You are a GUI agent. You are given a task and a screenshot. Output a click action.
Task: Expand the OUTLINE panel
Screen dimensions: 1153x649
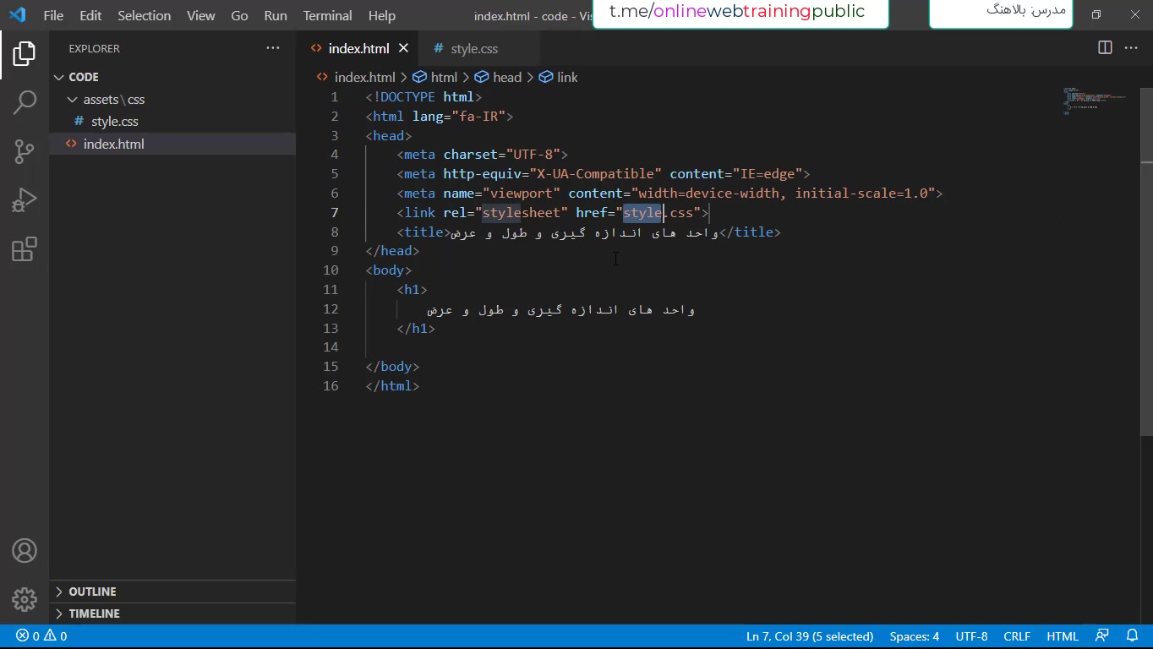[x=92, y=592]
